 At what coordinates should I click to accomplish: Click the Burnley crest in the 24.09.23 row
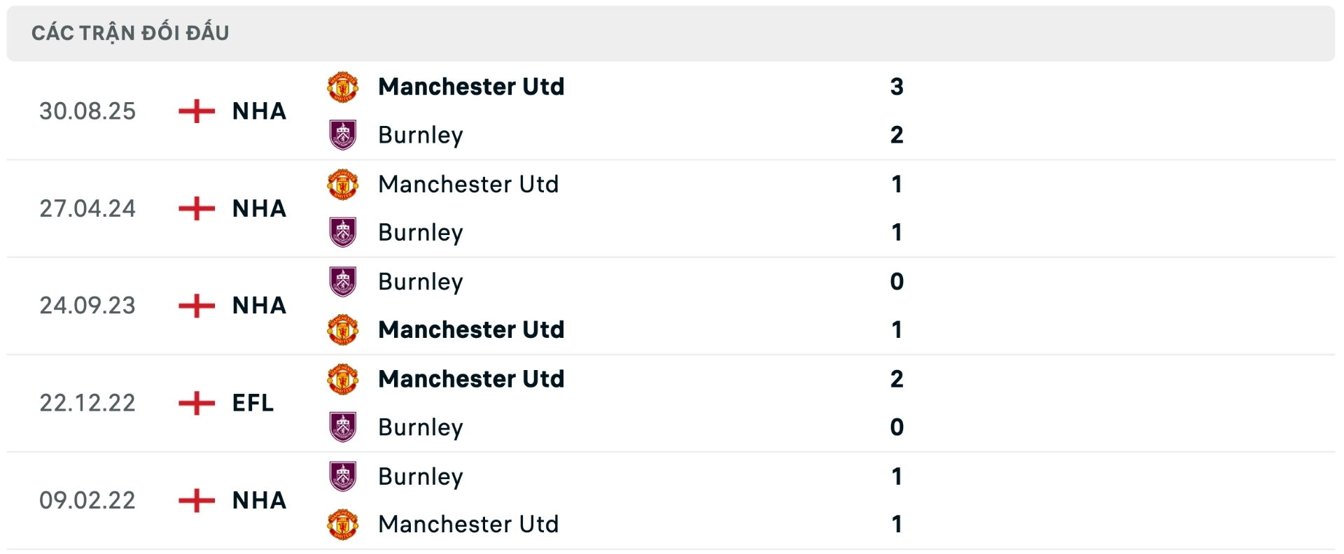pos(344,281)
